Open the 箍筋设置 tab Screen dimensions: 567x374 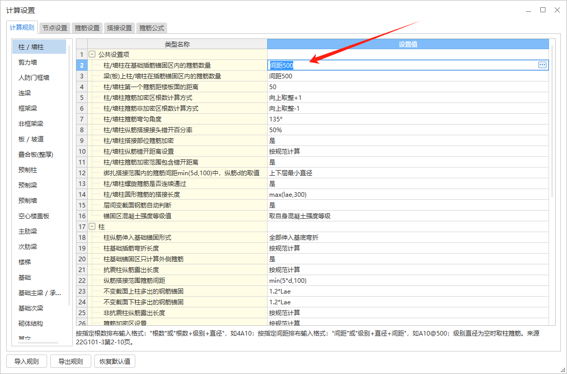point(87,28)
